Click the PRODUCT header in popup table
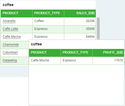This screenshot has height=106, width=125. click(x=45, y=53)
